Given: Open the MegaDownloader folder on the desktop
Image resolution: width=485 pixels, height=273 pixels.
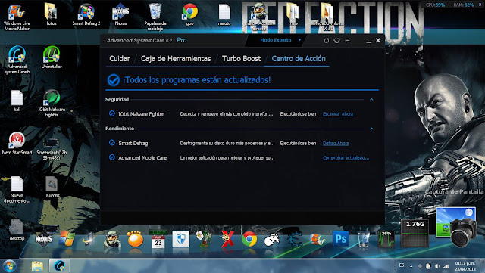Looking at the screenshot, I should (x=328, y=17).
